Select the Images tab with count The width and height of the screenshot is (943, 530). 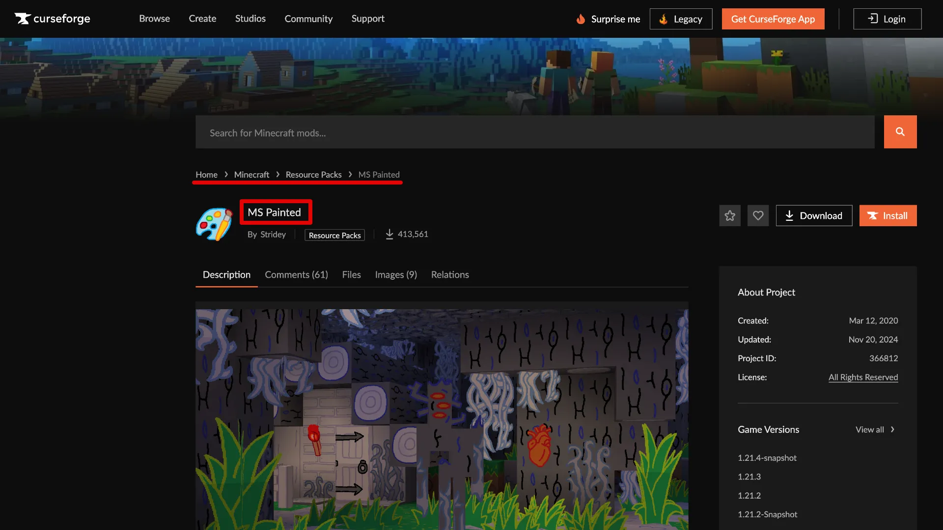click(396, 274)
